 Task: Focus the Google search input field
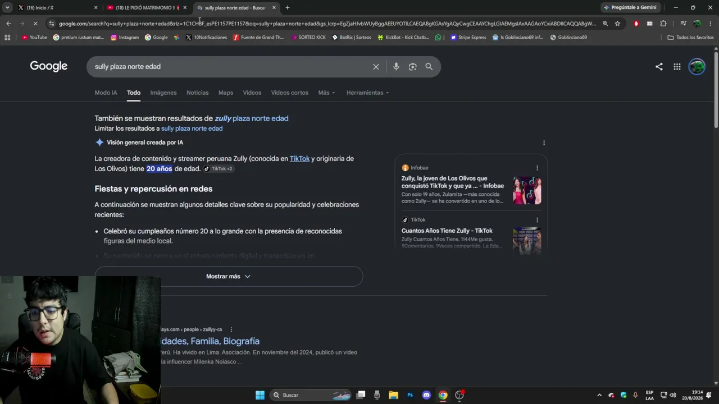tap(230, 67)
